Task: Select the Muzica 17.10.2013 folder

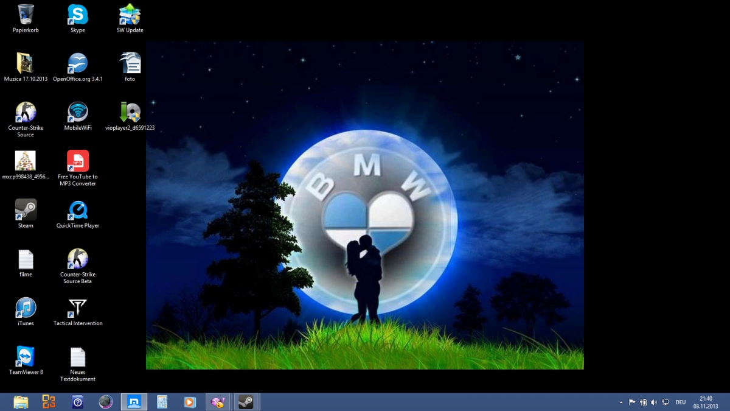Action: tap(26, 67)
